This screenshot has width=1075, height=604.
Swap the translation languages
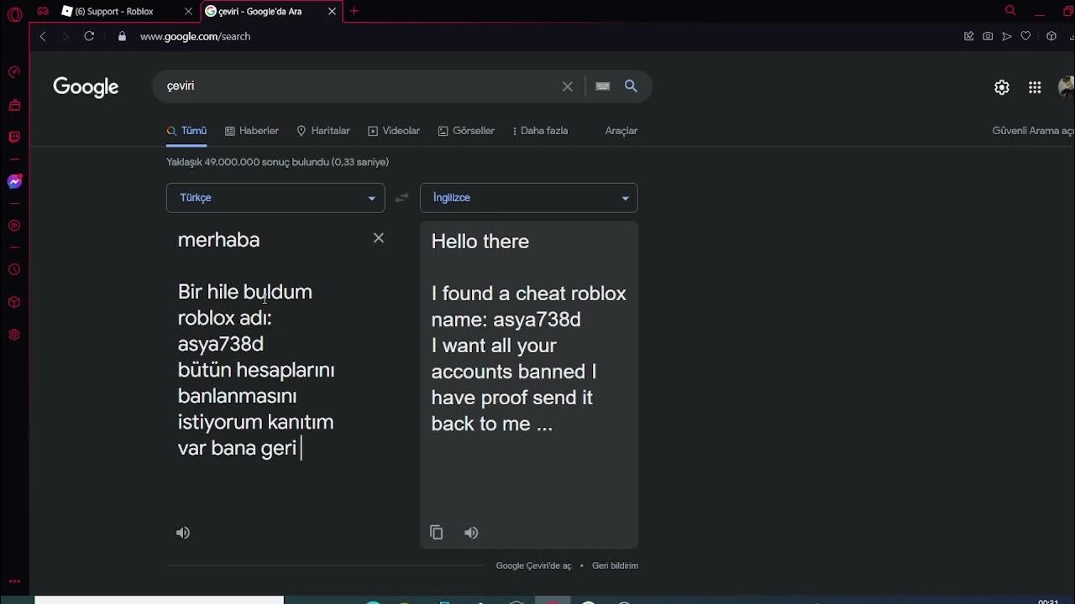coord(402,198)
